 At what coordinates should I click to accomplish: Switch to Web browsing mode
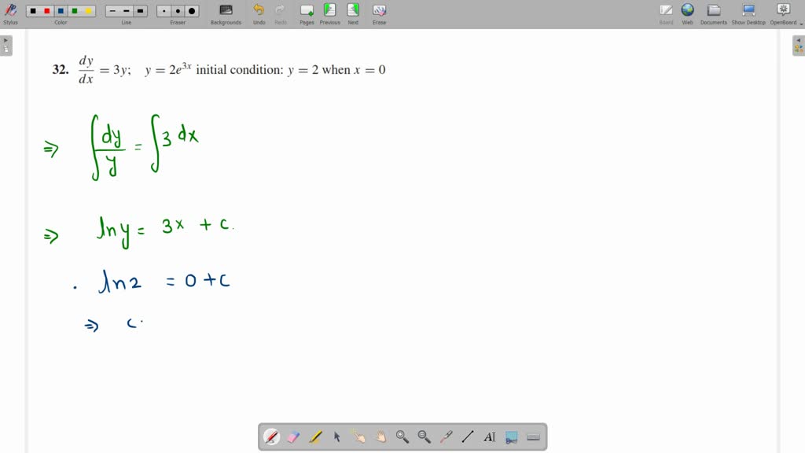tap(687, 13)
